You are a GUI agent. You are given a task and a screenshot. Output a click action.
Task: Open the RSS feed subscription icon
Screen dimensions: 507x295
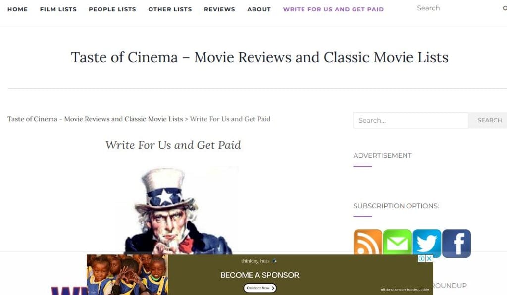(x=368, y=242)
